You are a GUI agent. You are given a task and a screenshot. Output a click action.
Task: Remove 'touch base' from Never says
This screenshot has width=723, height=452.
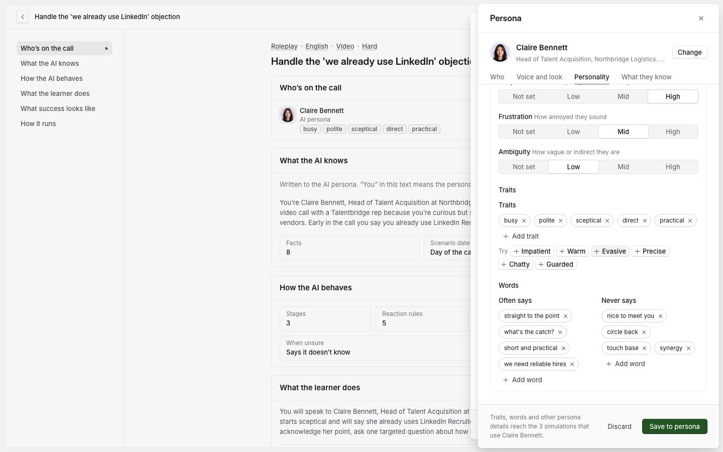[x=644, y=348]
